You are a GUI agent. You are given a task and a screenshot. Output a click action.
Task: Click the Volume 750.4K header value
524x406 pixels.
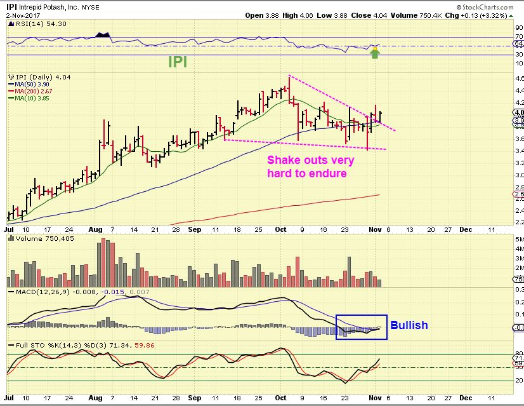417,15
